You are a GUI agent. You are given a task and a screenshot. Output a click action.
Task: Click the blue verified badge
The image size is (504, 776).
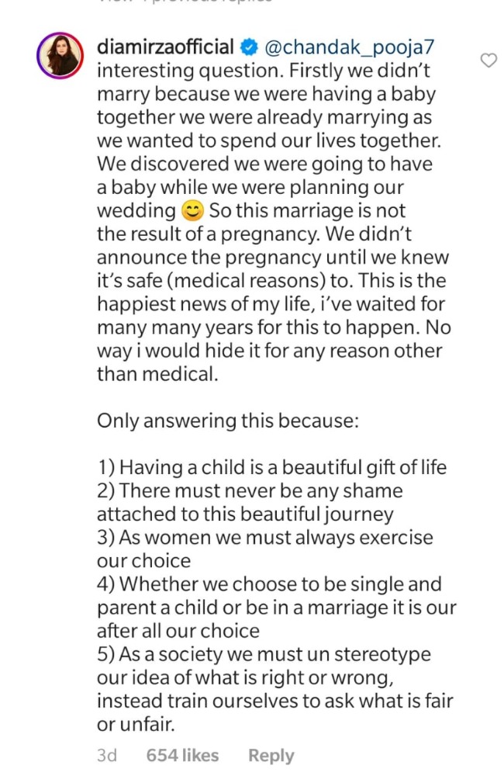pos(248,48)
